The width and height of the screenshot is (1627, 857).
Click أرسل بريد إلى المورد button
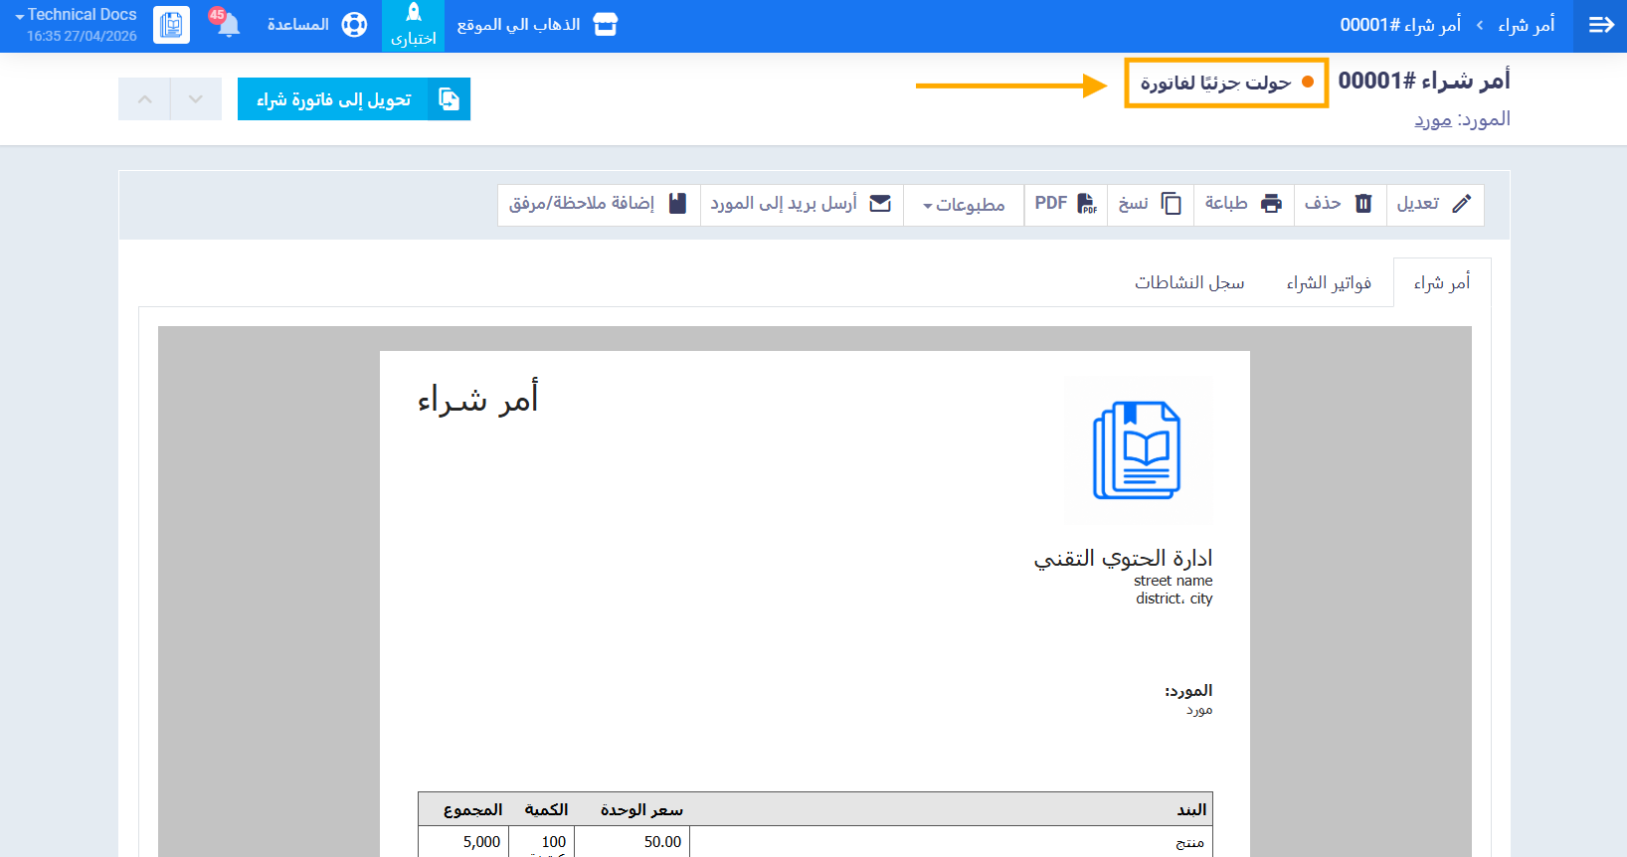coord(802,204)
